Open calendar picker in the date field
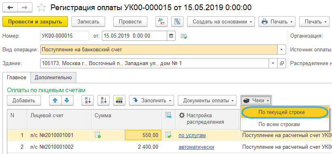 [171, 36]
